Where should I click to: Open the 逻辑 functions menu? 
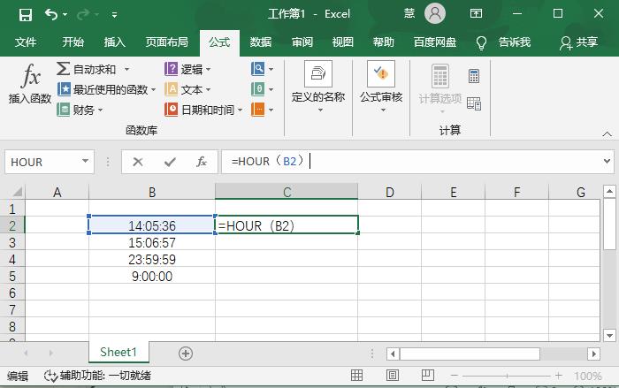(187, 70)
